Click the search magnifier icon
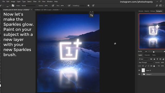Image resolution: width=165 pixels, height=93 pixels. 157,6
